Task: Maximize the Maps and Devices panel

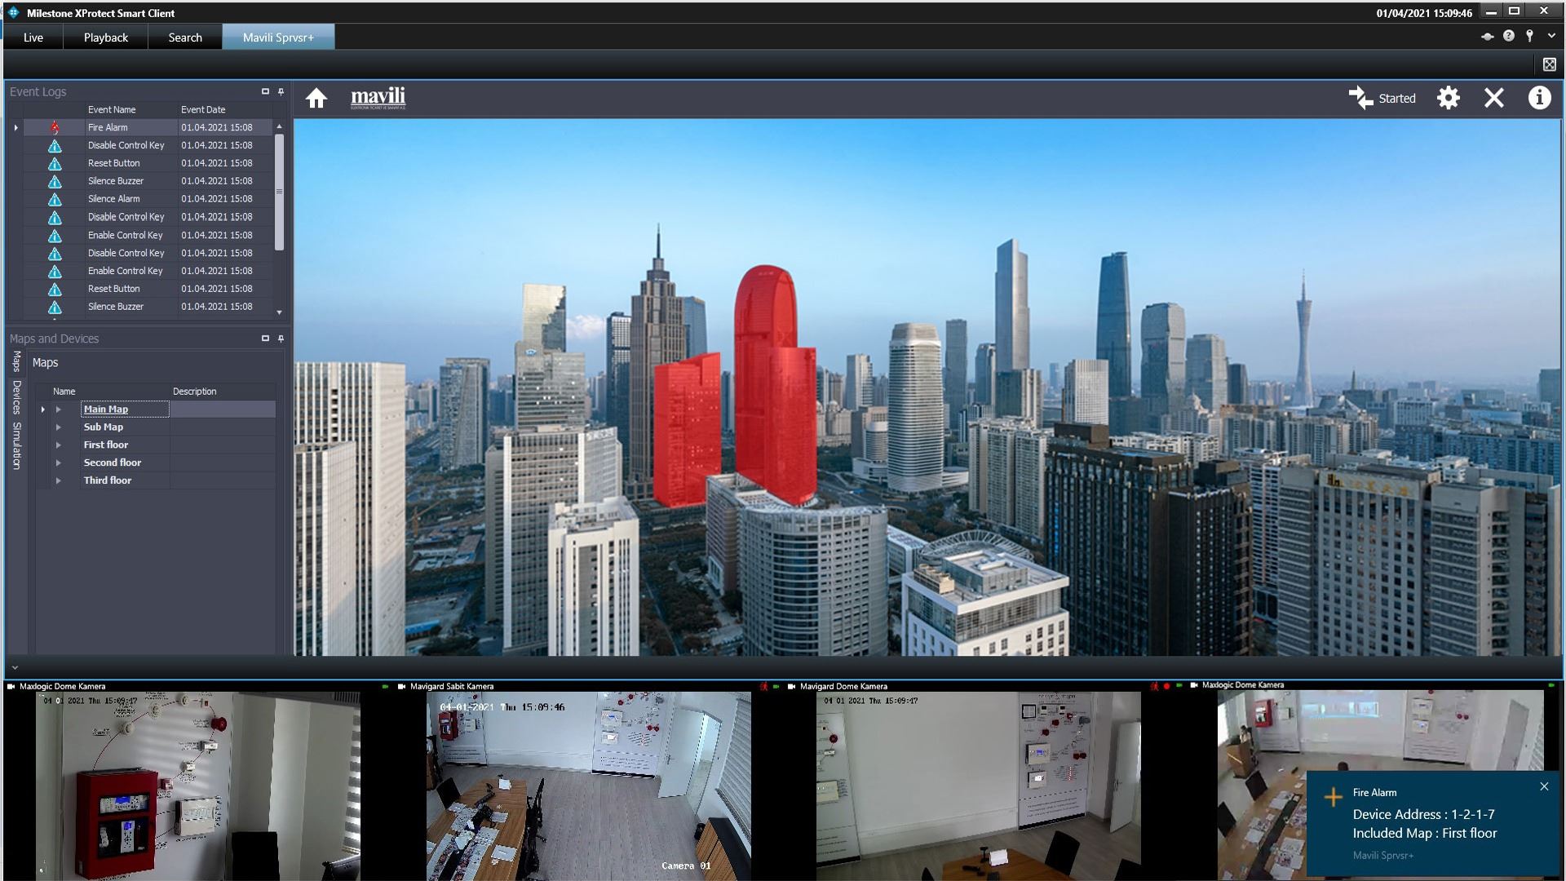Action: (x=265, y=339)
